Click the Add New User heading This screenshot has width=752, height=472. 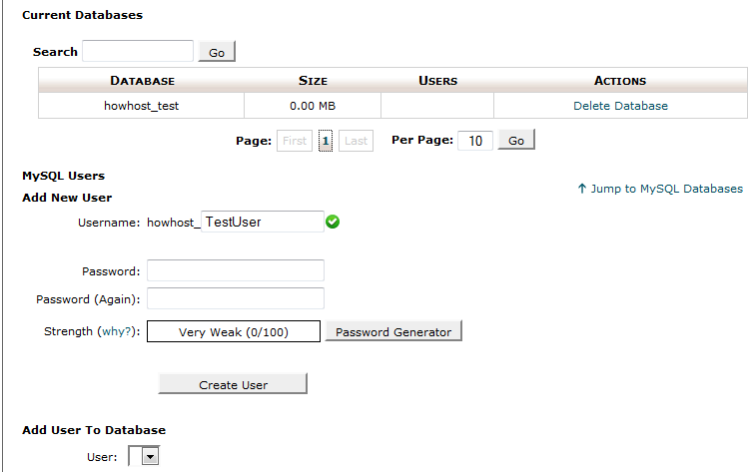click(67, 198)
